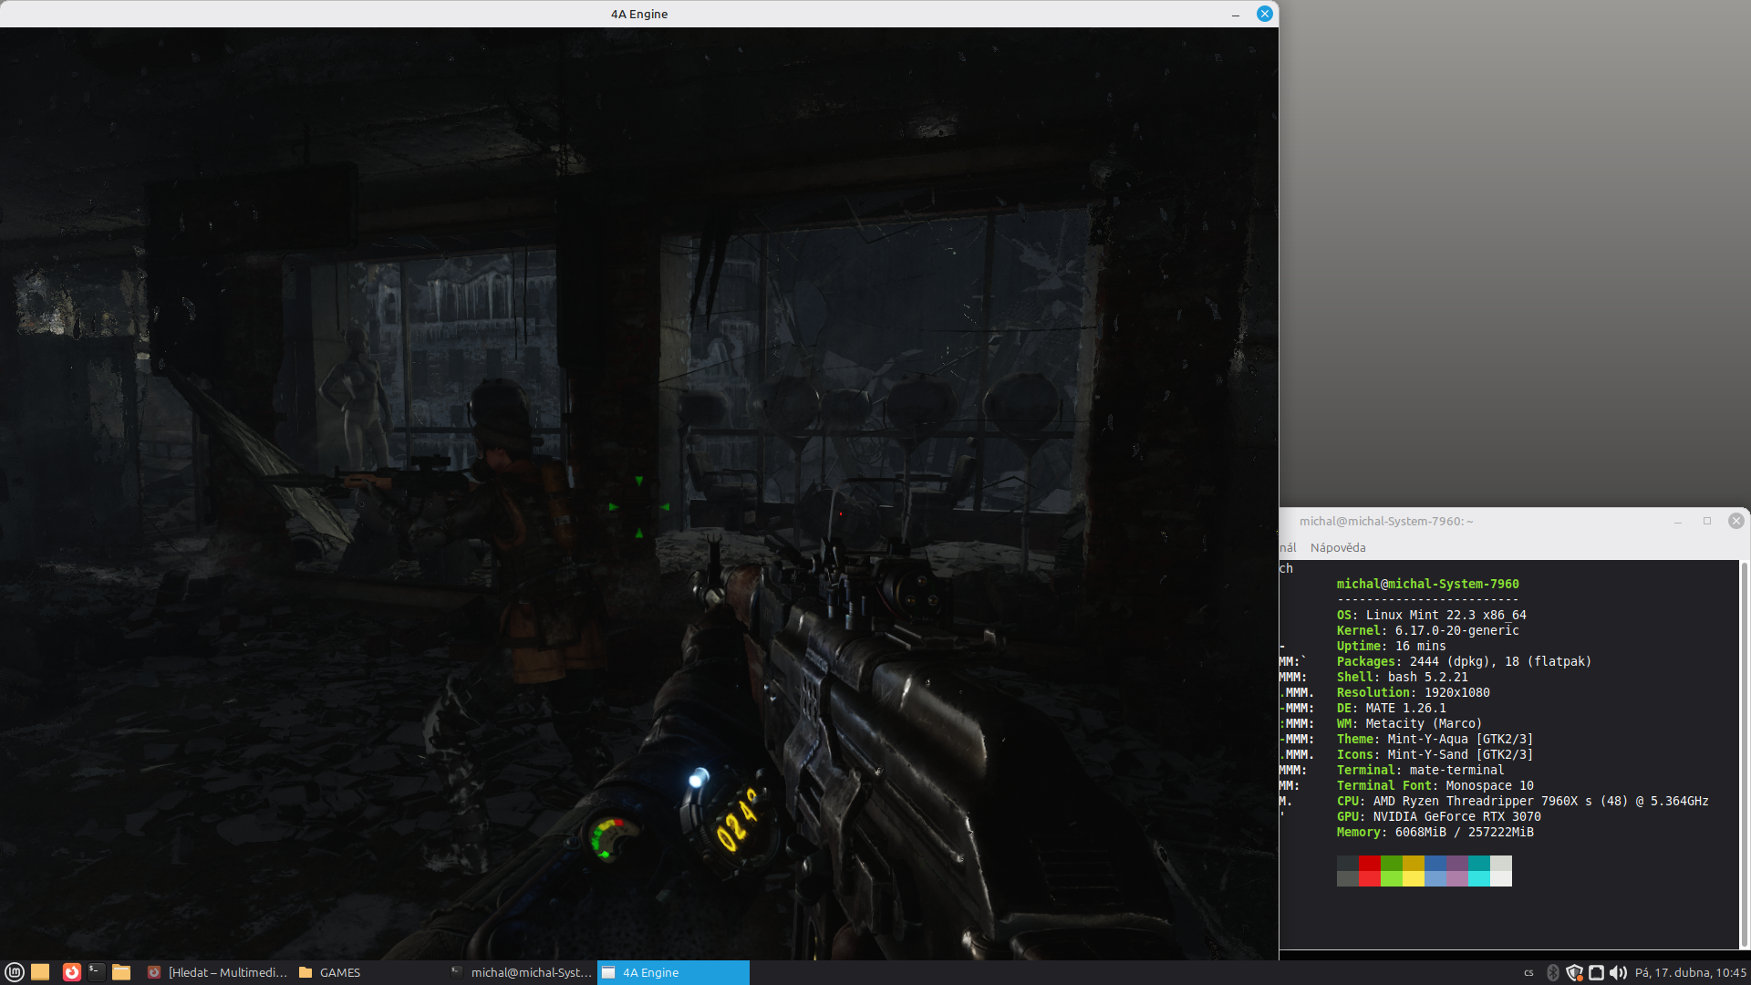Switch the keyboard layout indicator cs
The height and width of the screenshot is (985, 1751).
click(x=1528, y=973)
